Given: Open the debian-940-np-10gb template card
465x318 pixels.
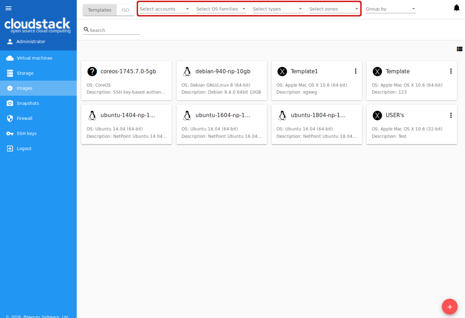Looking at the screenshot, I should pyautogui.click(x=221, y=81).
